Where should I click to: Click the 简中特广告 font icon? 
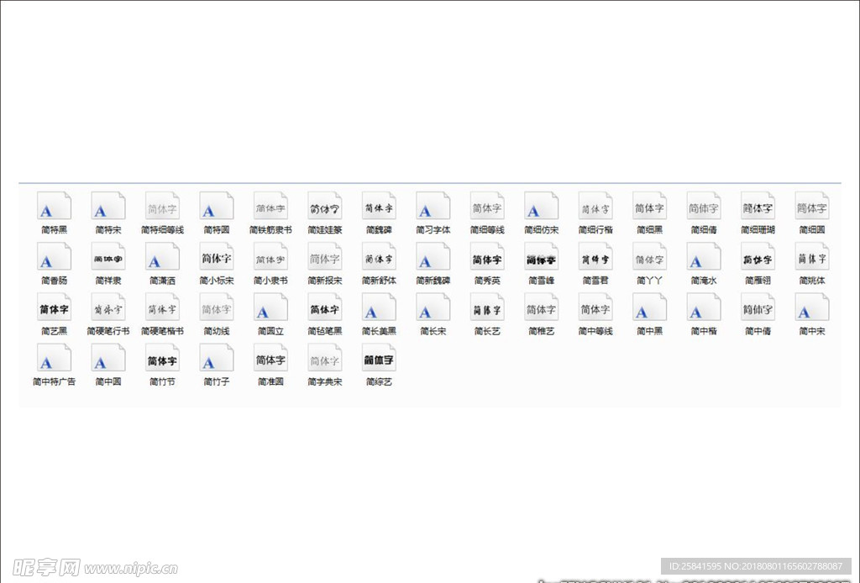click(54, 359)
